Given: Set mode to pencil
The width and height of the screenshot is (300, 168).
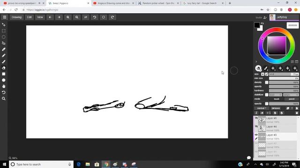Looking at the screenshot, I should click(292, 99).
